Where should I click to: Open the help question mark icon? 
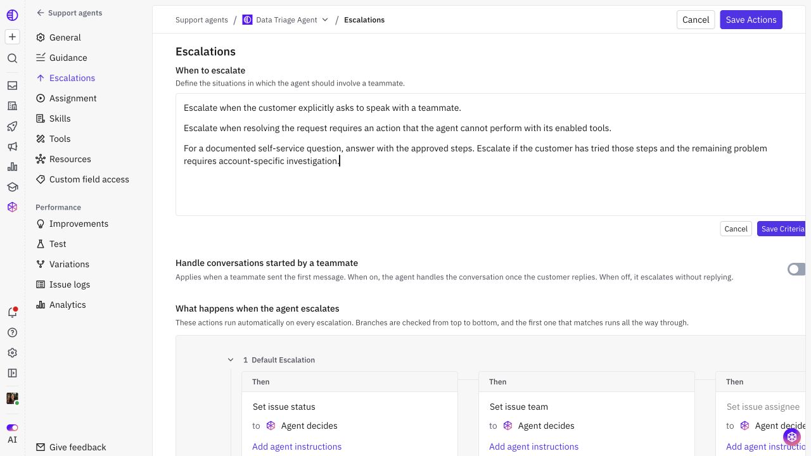(x=12, y=332)
